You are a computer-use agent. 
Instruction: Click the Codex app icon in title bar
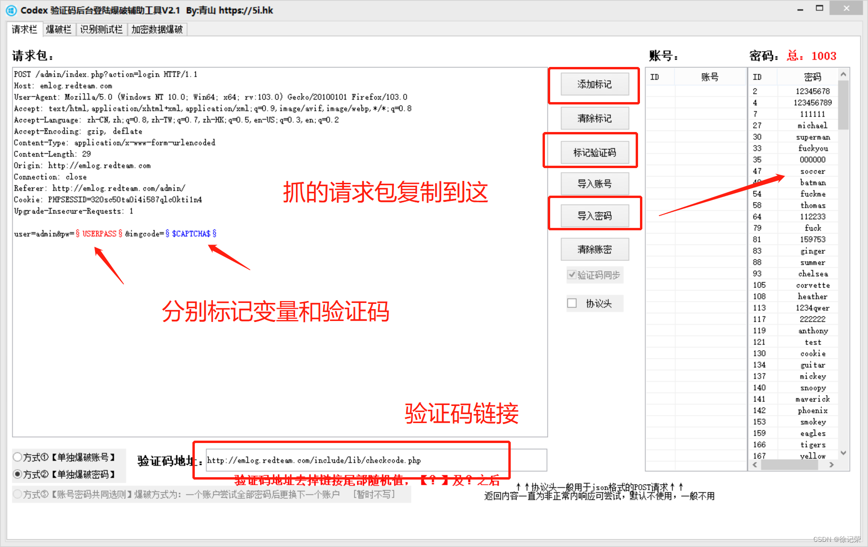11,10
